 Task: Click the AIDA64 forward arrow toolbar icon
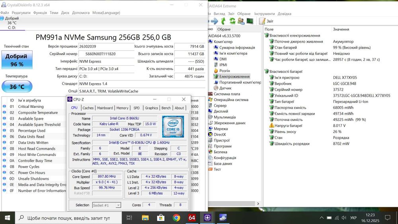tap(214, 21)
